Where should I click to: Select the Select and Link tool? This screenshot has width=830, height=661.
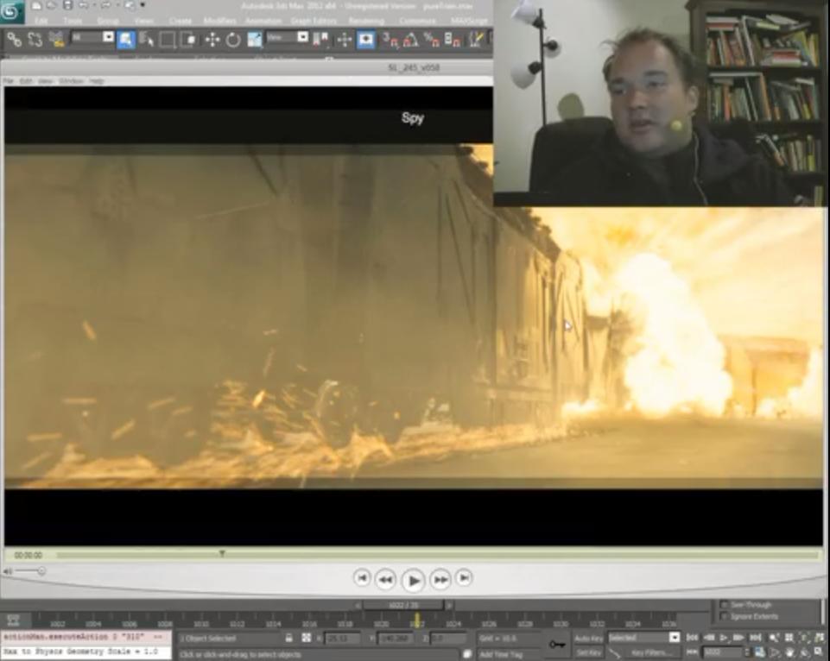click(15, 40)
